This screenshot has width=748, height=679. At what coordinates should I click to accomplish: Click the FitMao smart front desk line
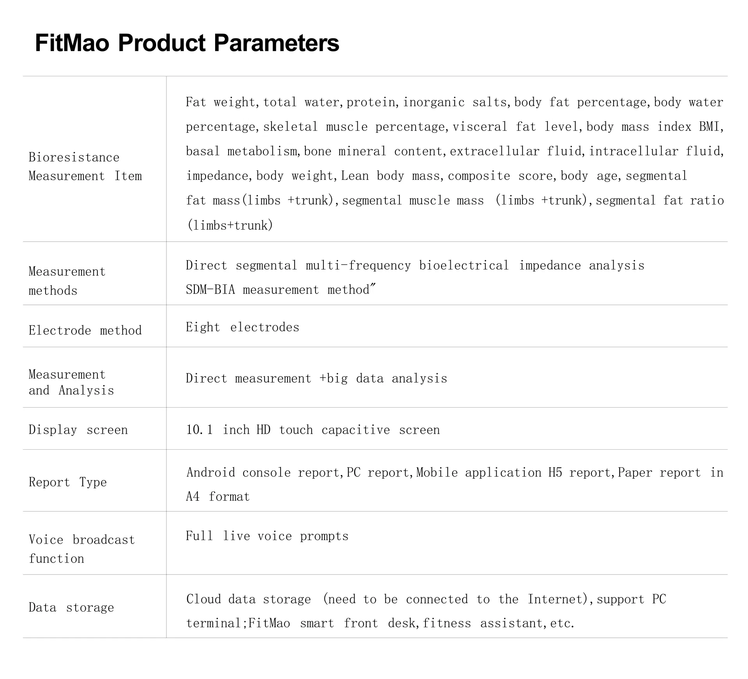(x=380, y=623)
